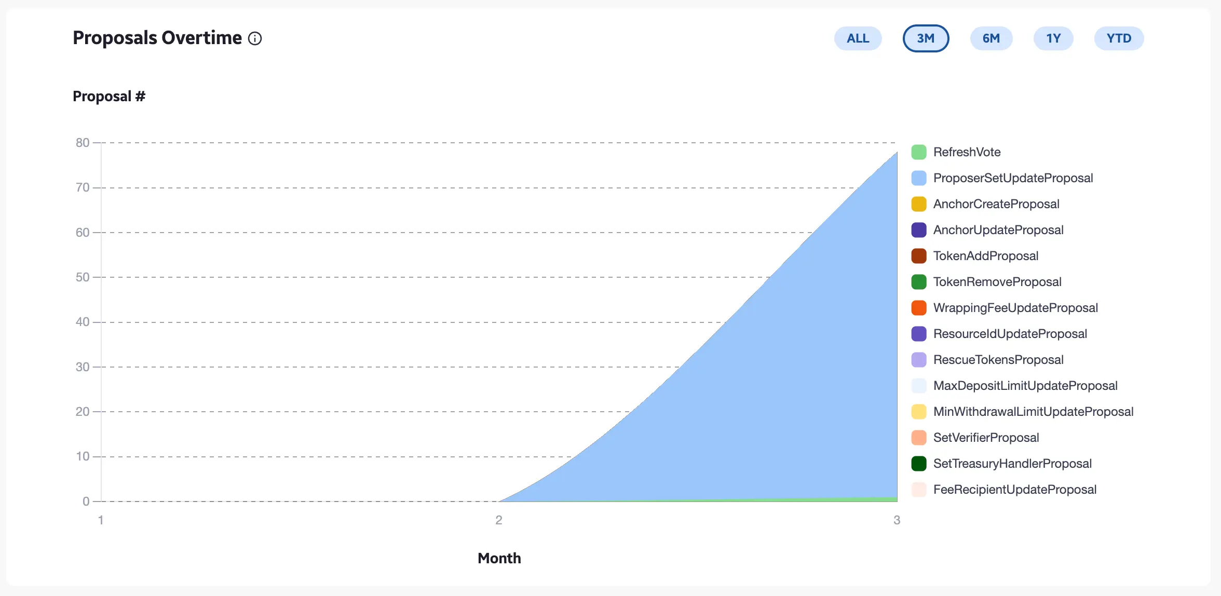Toggle the SetTreasuryHandlerProposal legend label
The width and height of the screenshot is (1221, 596).
point(1012,464)
